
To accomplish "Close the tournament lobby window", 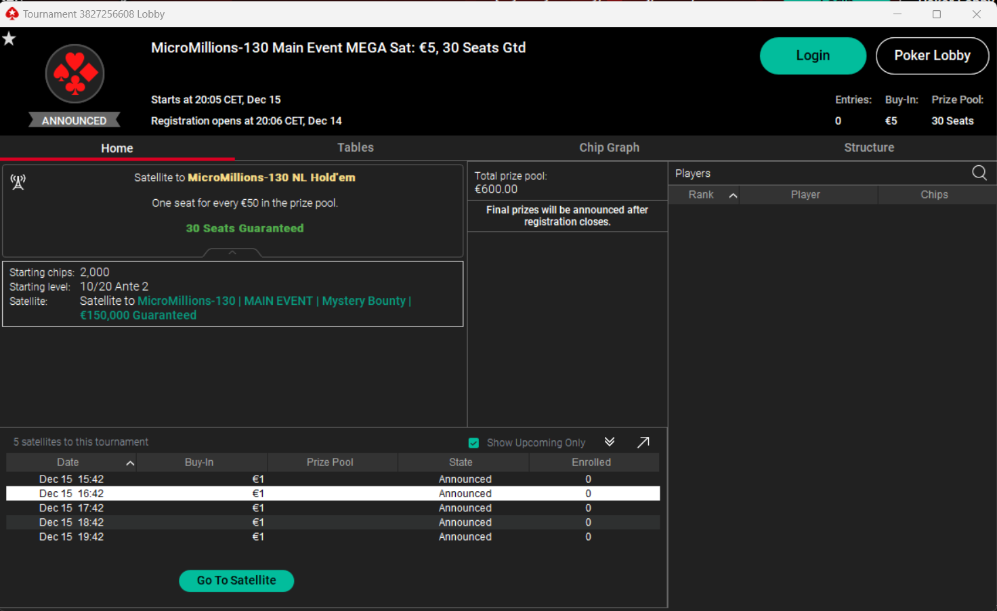I will (x=976, y=14).
